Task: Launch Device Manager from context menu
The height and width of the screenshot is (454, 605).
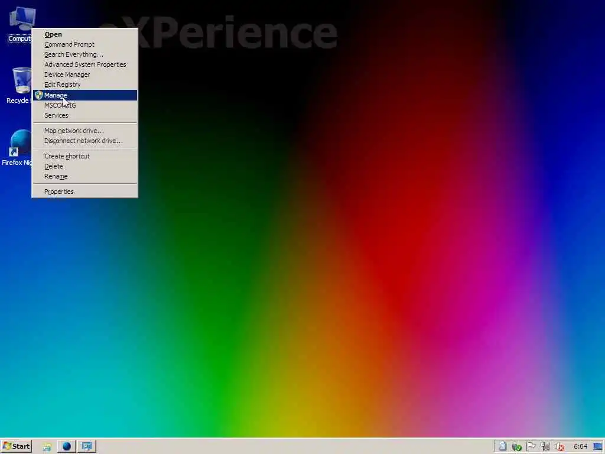Action: point(84,74)
